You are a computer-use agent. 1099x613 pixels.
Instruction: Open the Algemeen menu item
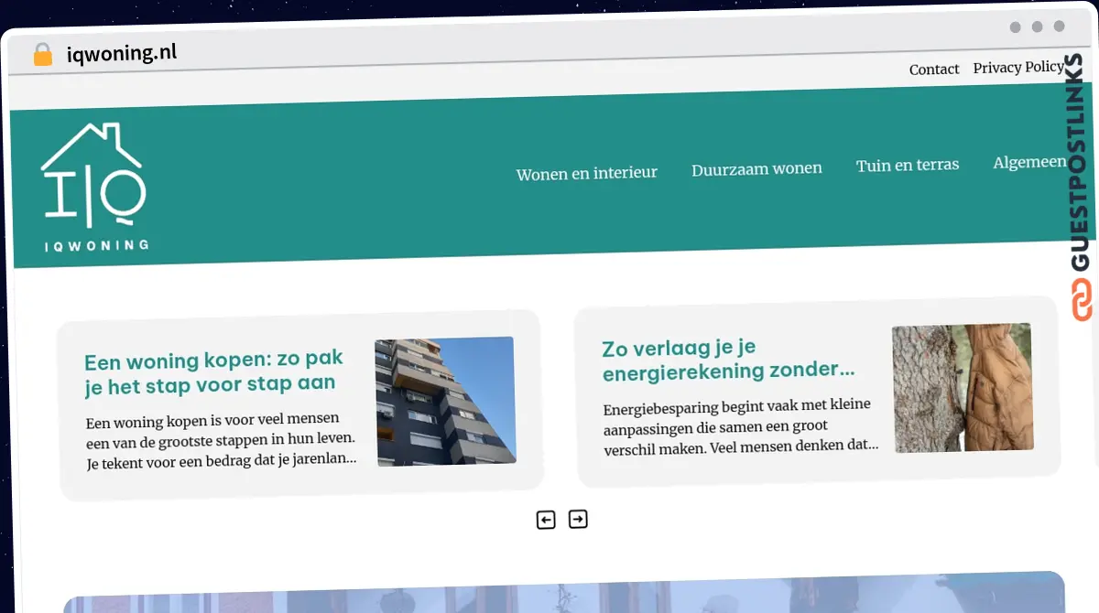(1029, 162)
